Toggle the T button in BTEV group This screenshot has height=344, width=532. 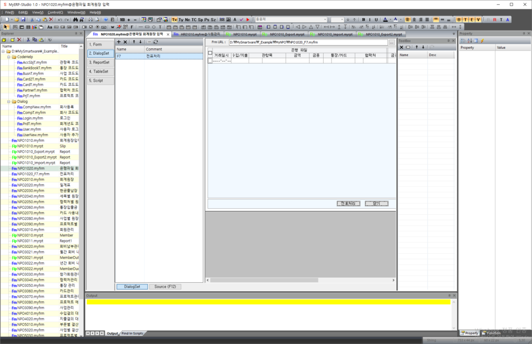pyautogui.click(x=465, y=20)
